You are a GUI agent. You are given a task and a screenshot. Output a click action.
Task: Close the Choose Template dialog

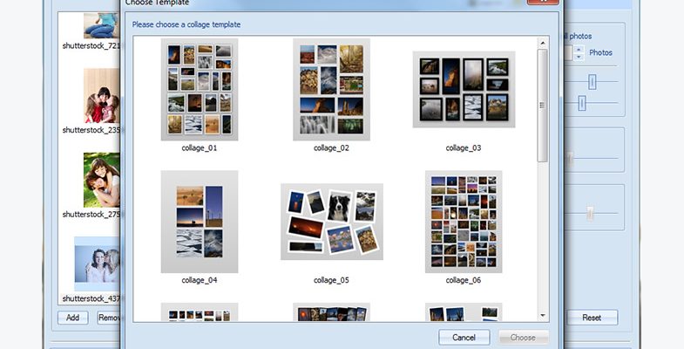click(x=543, y=2)
